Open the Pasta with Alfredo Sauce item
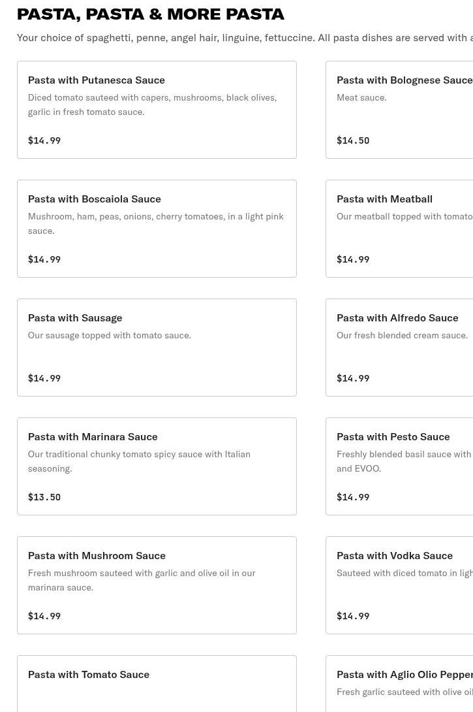The image size is (473, 712). pos(397,318)
